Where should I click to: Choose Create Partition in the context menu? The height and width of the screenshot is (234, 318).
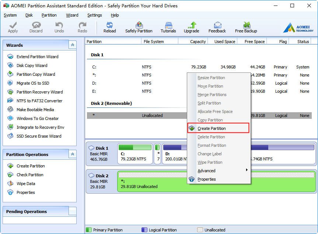pyautogui.click(x=218, y=128)
